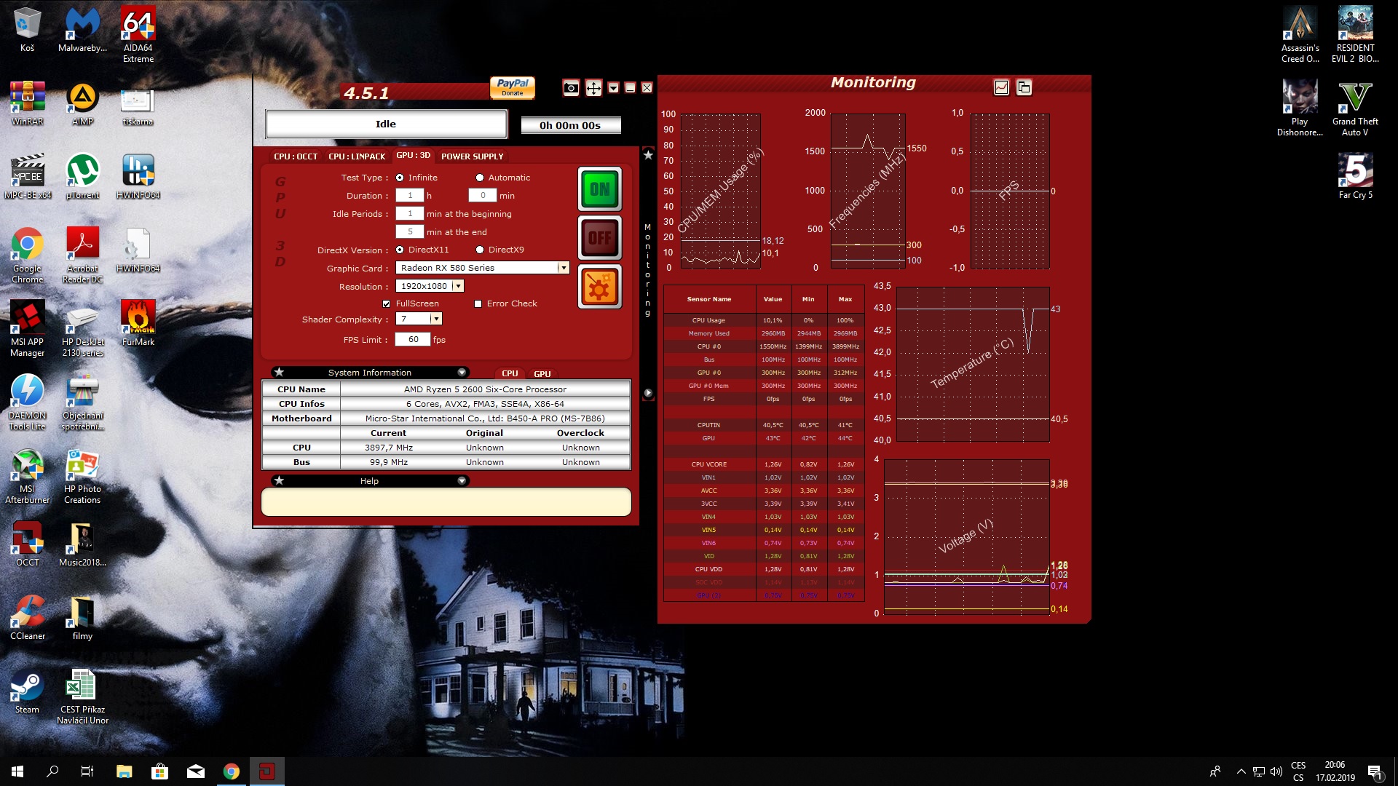Image resolution: width=1398 pixels, height=786 pixels.
Task: Open the orange gear settings button
Action: [599, 287]
